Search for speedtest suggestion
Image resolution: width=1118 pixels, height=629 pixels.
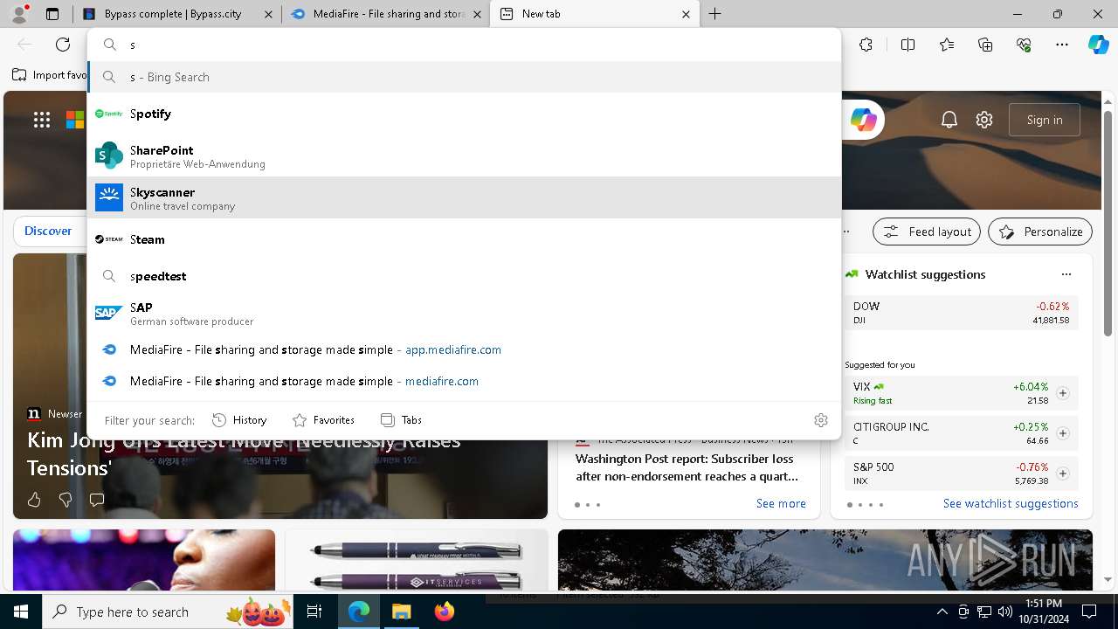coord(464,276)
